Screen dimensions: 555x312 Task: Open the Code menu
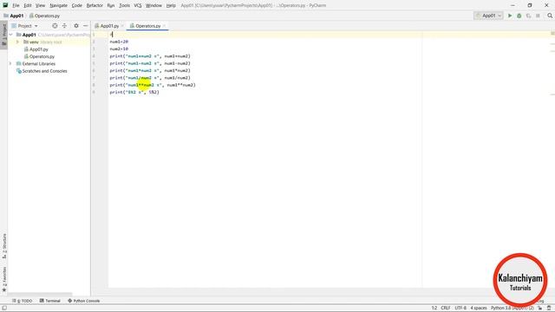click(x=77, y=5)
